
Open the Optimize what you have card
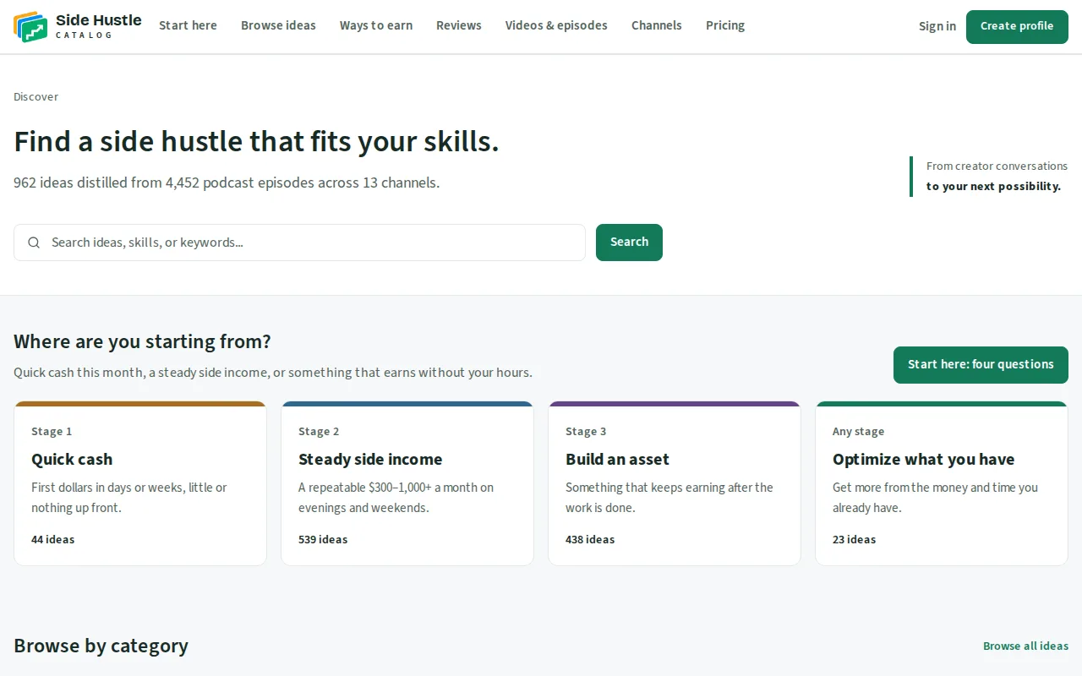pos(942,483)
